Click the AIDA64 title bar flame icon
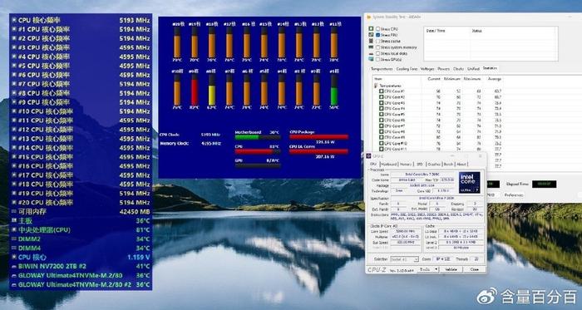This screenshot has height=310, width=582. 369,17
